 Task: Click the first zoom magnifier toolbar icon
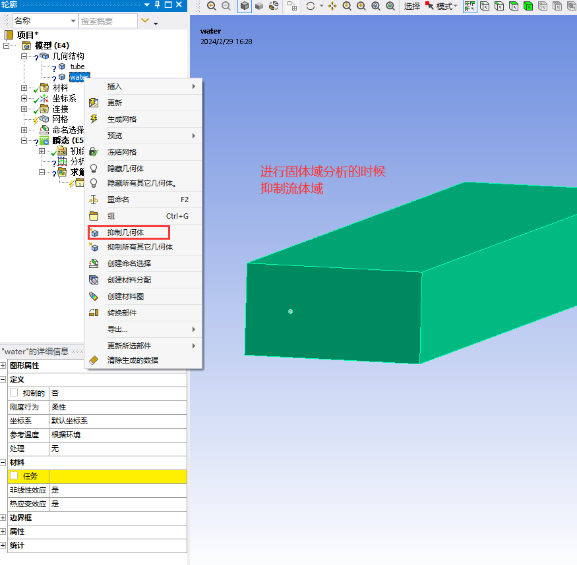click(x=211, y=7)
